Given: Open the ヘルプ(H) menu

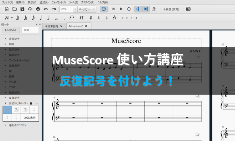Looking at the screenshot, I should [x=103, y=3].
